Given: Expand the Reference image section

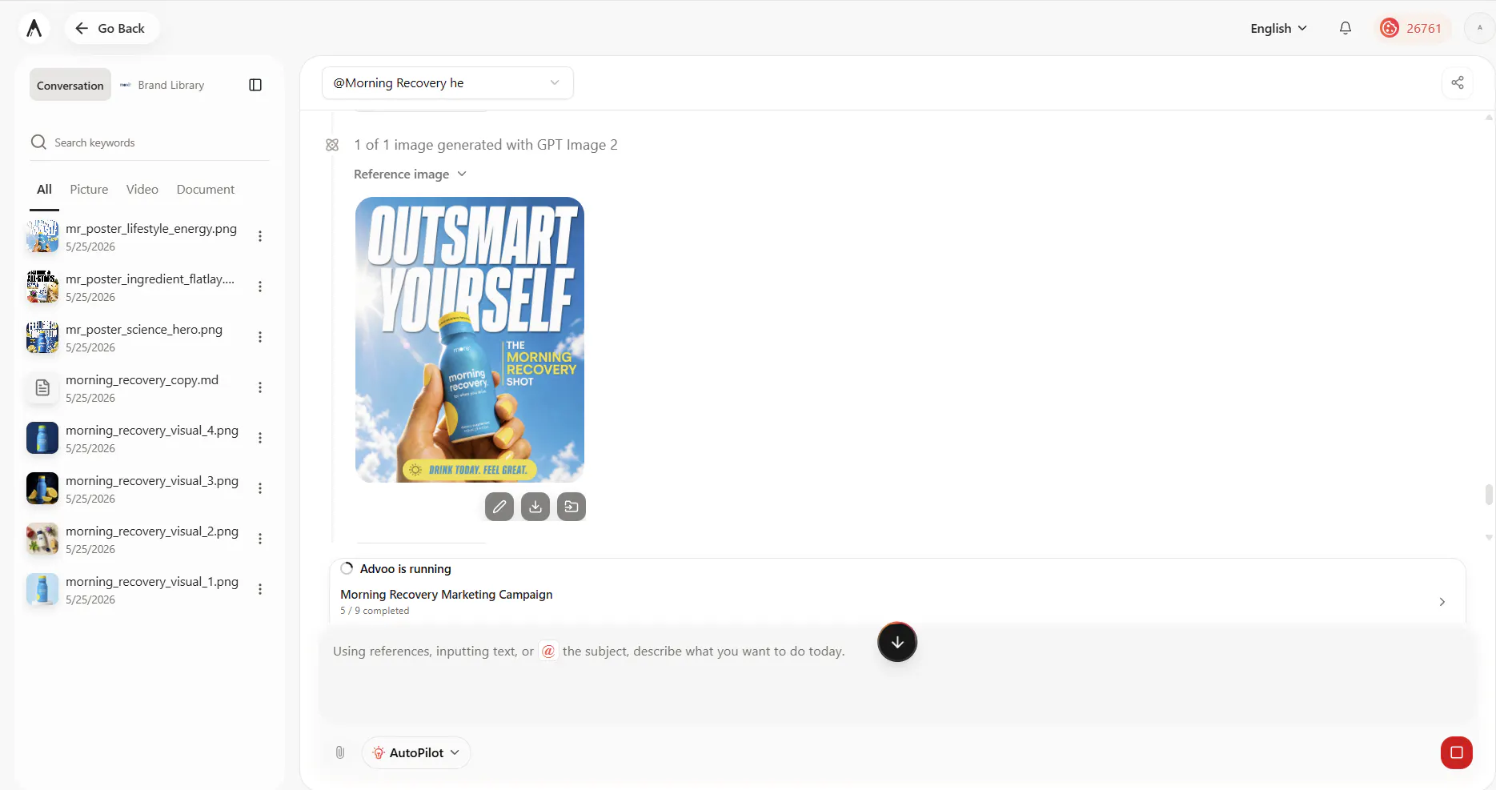Looking at the screenshot, I should (x=410, y=174).
